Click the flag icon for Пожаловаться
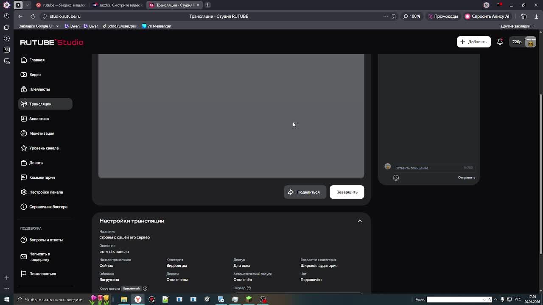The width and height of the screenshot is (543, 305). pos(24,274)
